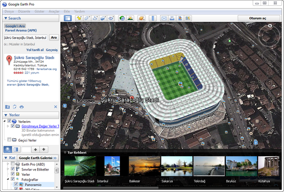Click the look-around compass ring control
The image size is (284, 192).
269,36
